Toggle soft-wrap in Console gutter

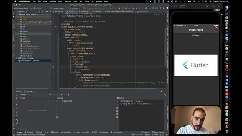pyautogui.click(x=117, y=108)
